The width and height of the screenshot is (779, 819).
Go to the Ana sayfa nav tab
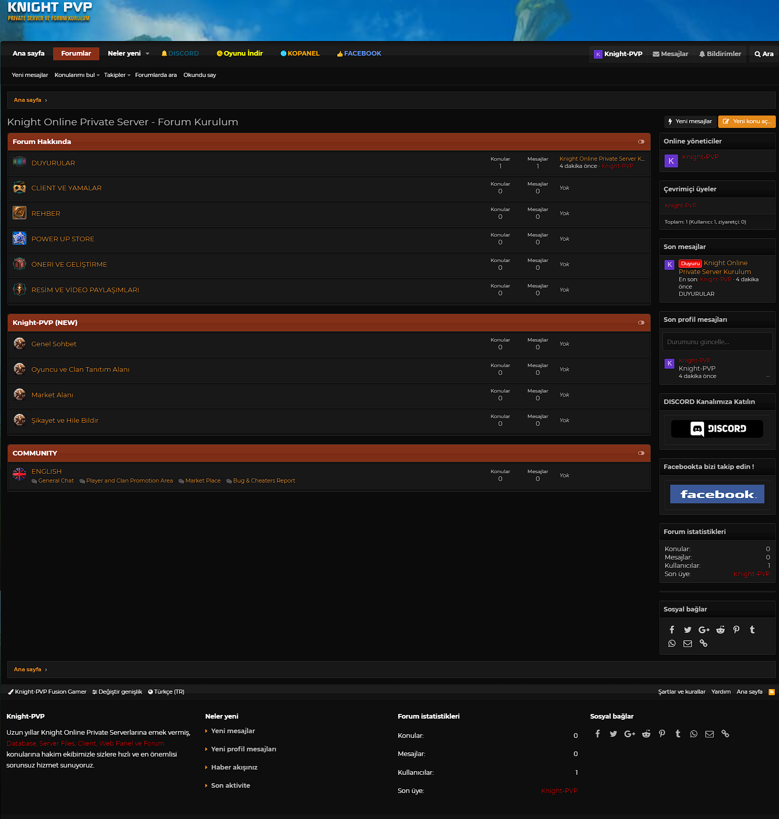(x=29, y=54)
